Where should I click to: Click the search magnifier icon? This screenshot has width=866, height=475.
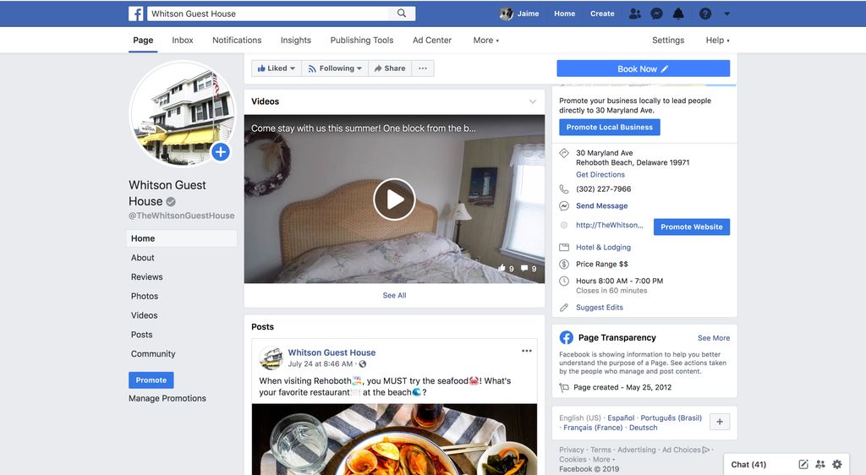coord(402,14)
